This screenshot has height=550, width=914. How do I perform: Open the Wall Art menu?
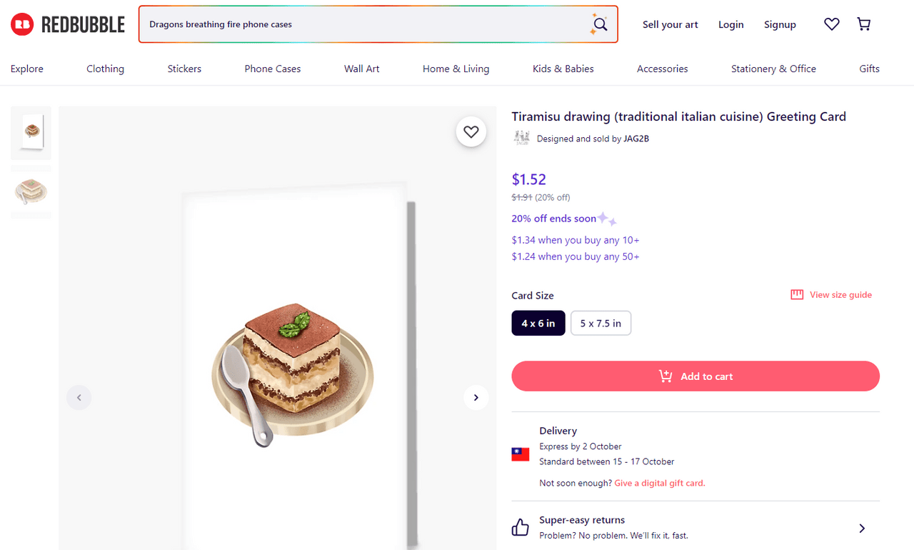(362, 69)
